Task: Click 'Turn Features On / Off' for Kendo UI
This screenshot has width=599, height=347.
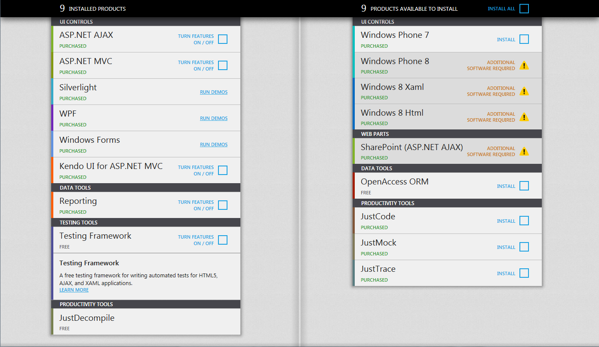Action: pos(196,171)
